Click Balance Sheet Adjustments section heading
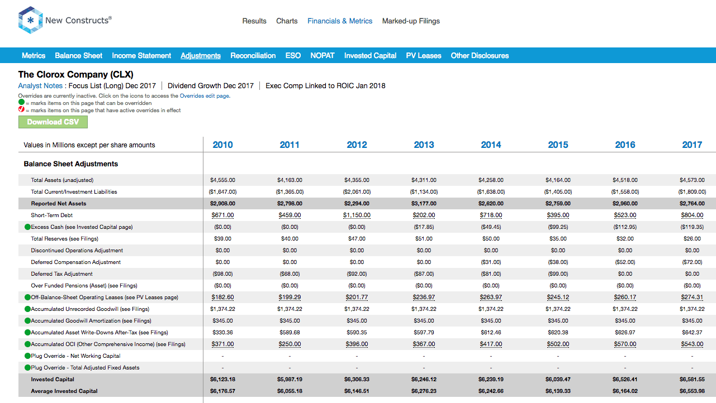This screenshot has height=403, width=716. pos(71,164)
